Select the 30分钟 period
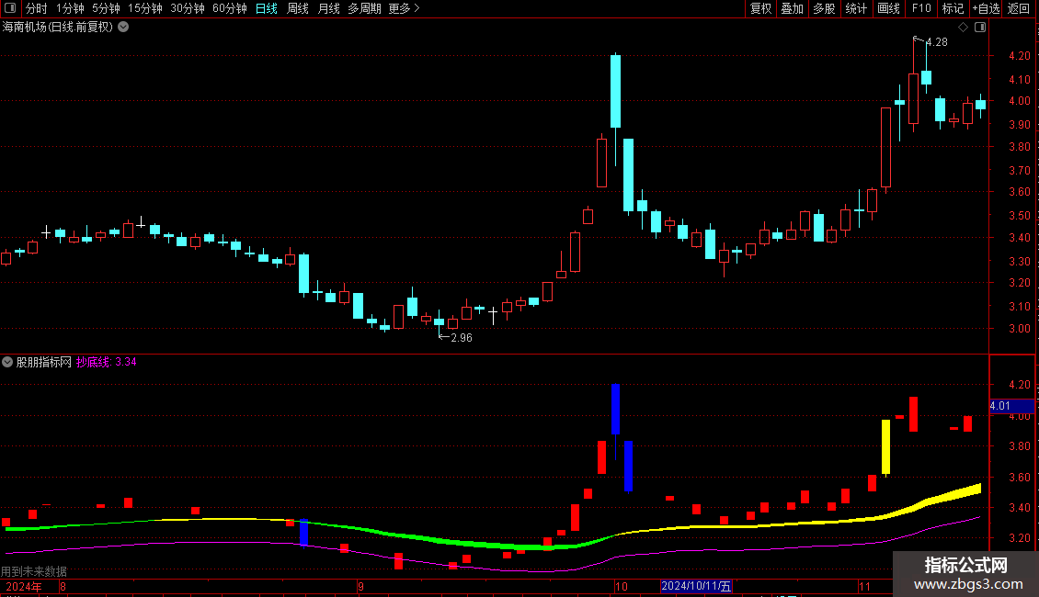The image size is (1039, 597). [187, 8]
